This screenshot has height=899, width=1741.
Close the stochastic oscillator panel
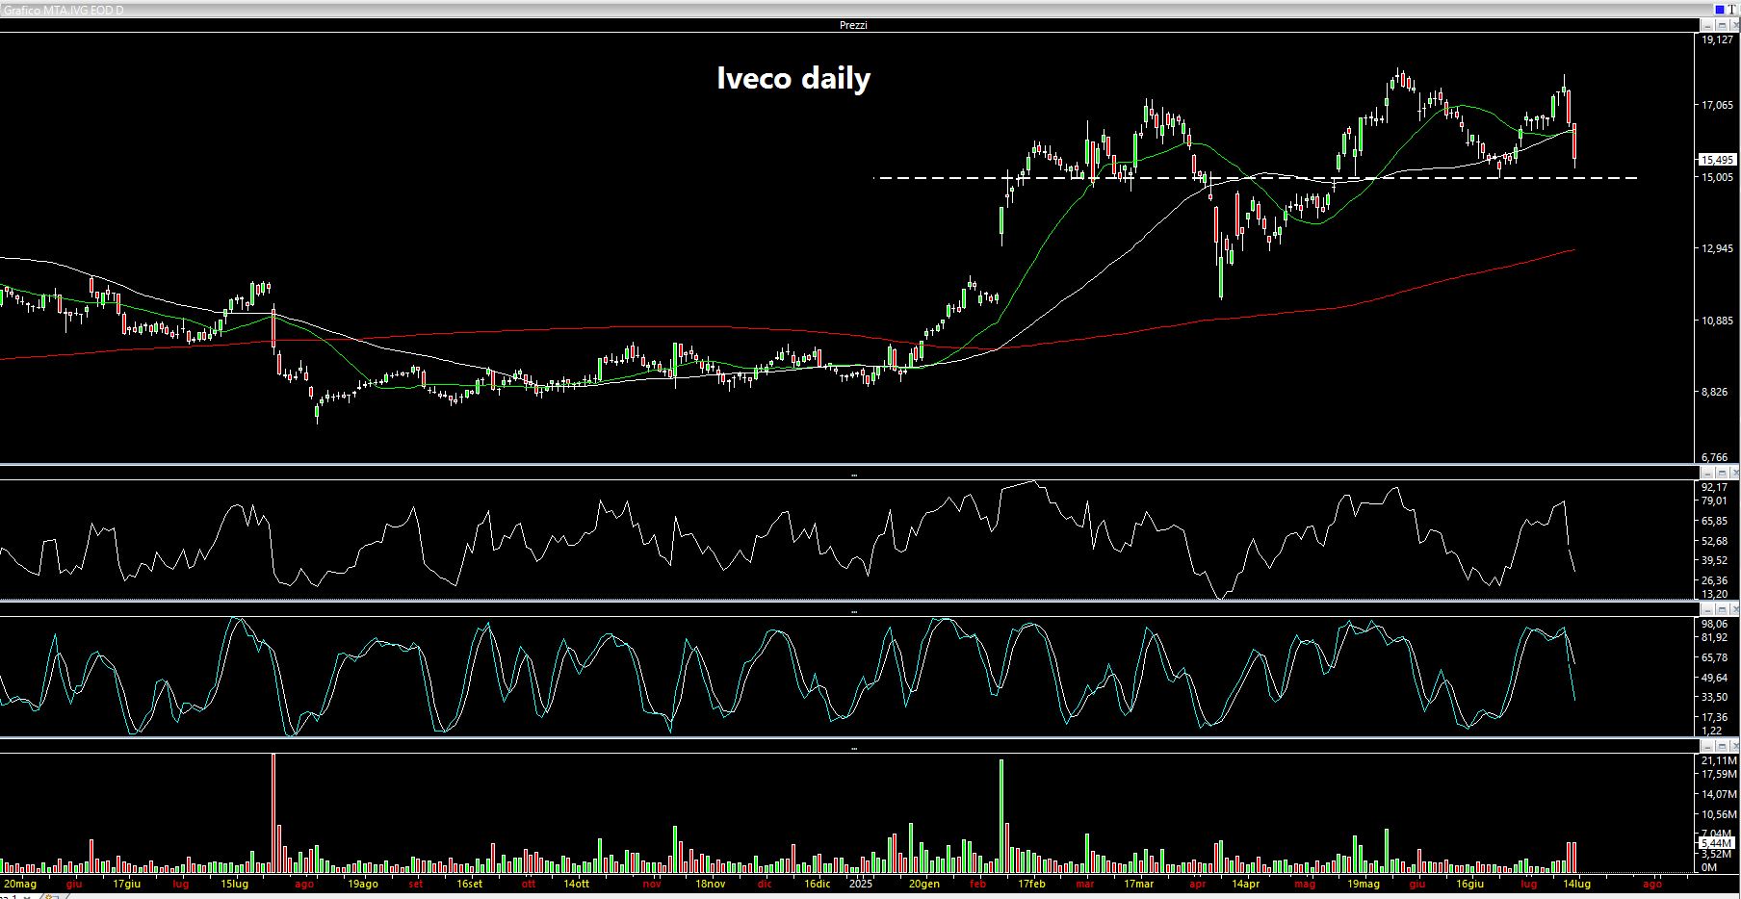click(x=1734, y=609)
